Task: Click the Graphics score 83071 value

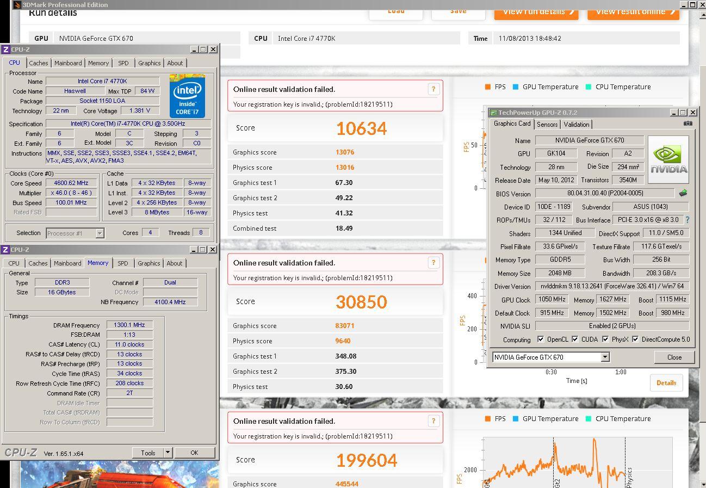Action: click(x=345, y=326)
